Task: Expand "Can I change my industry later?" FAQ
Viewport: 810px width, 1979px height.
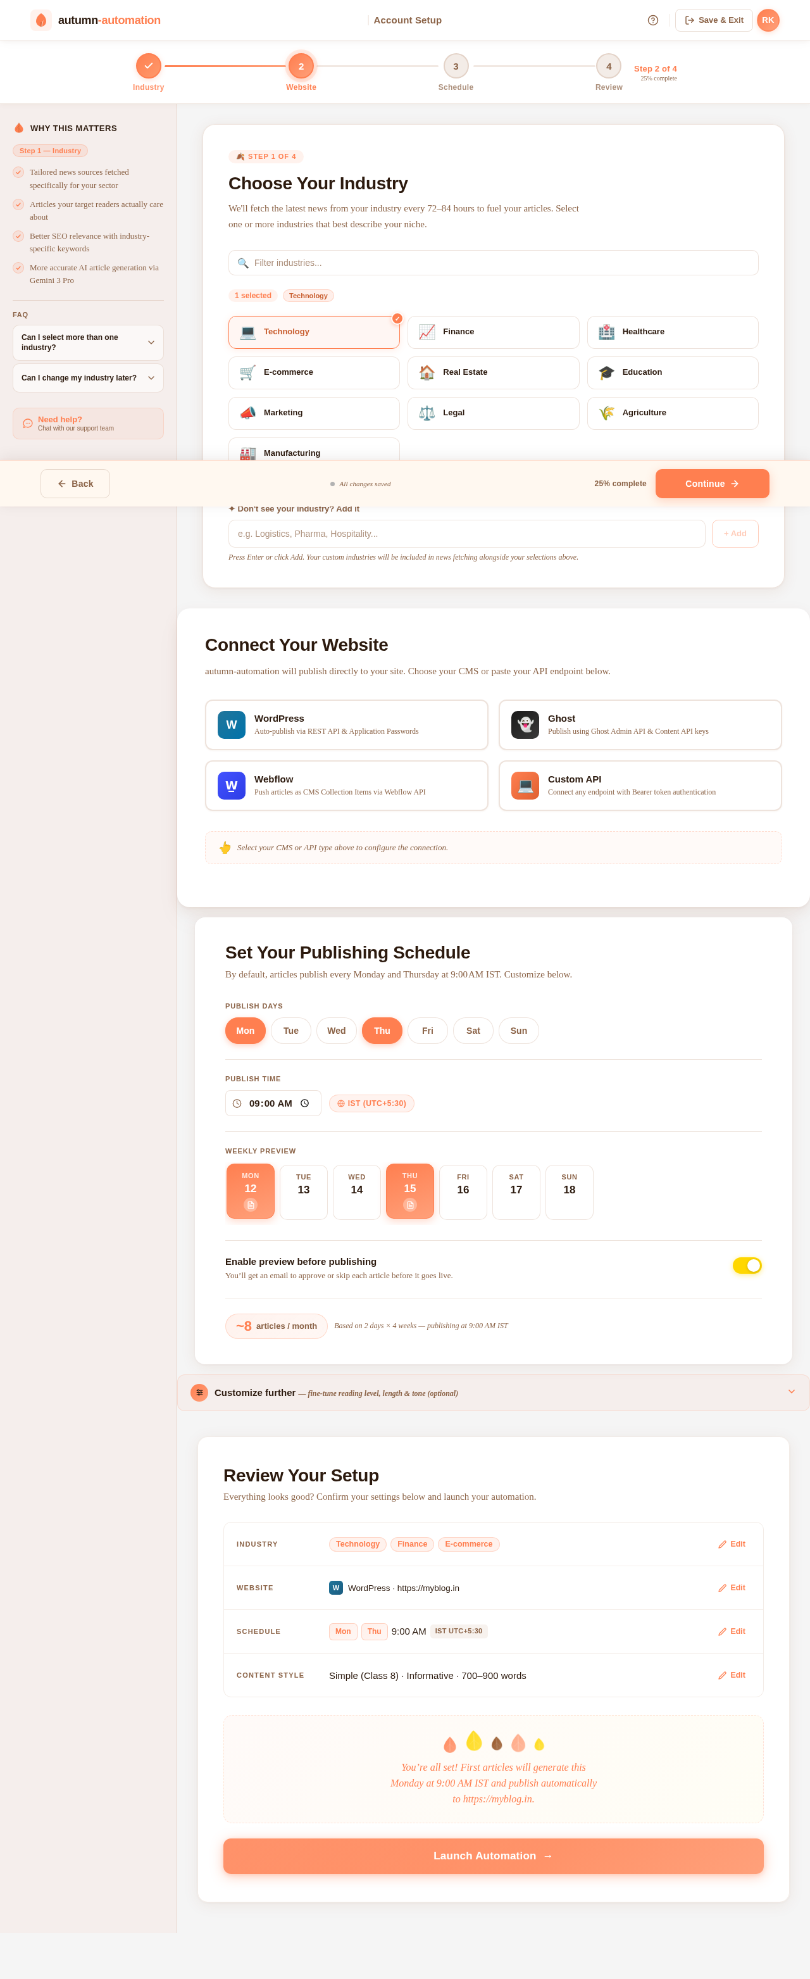Action: pyautogui.click(x=89, y=378)
